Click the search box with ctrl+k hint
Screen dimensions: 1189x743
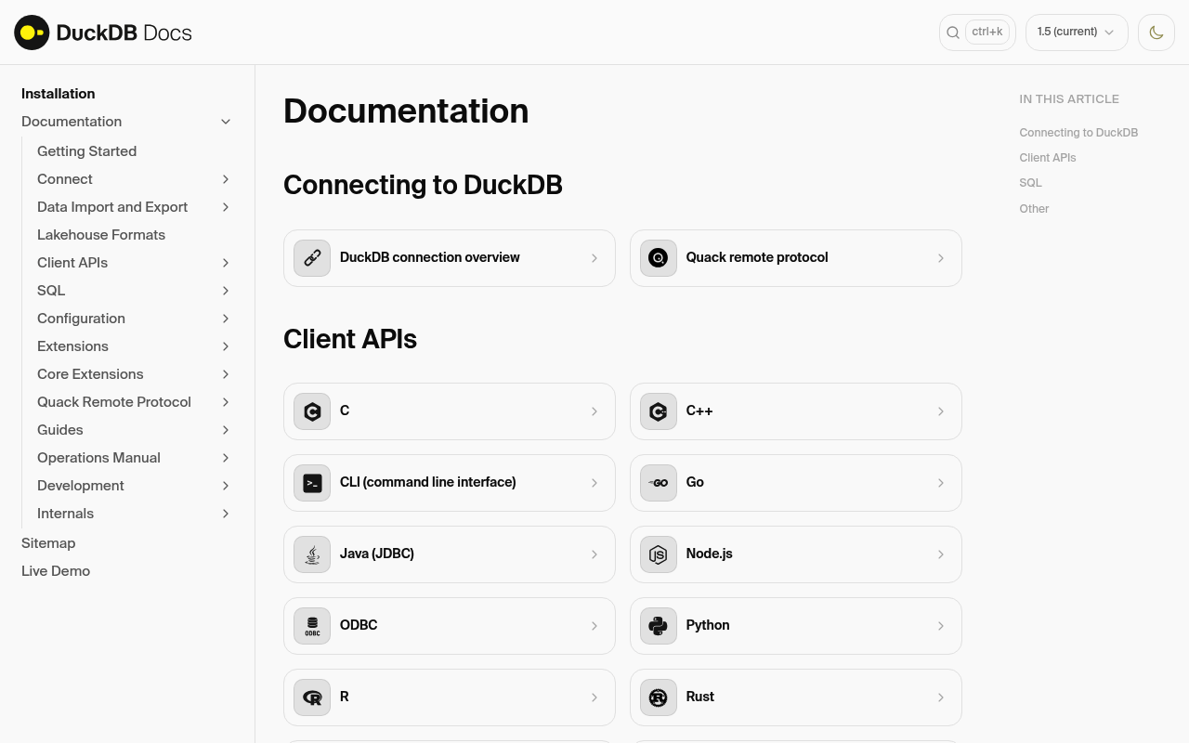(977, 33)
